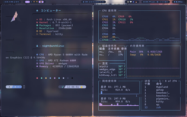This screenshot has height=117, width=187.
Task: Click the yellow color dot in the left terminal
Action: [x=46, y=78]
